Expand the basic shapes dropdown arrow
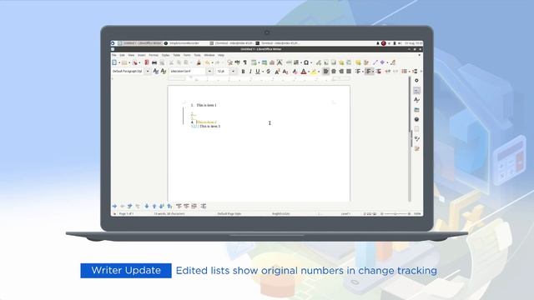Image resolution: width=534 pixels, height=300 pixels. [x=387, y=62]
